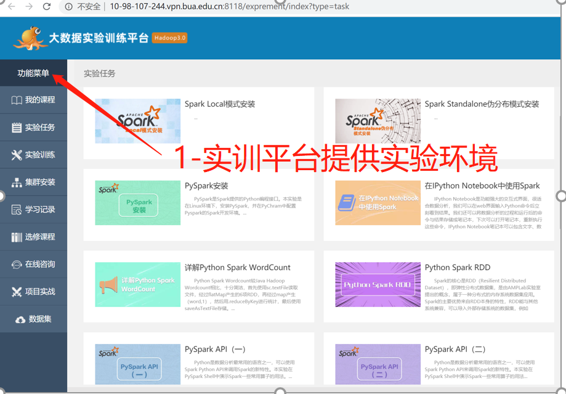Image resolution: width=566 pixels, height=394 pixels.
Task: Reload the page with refresh icon
Action: [x=47, y=7]
